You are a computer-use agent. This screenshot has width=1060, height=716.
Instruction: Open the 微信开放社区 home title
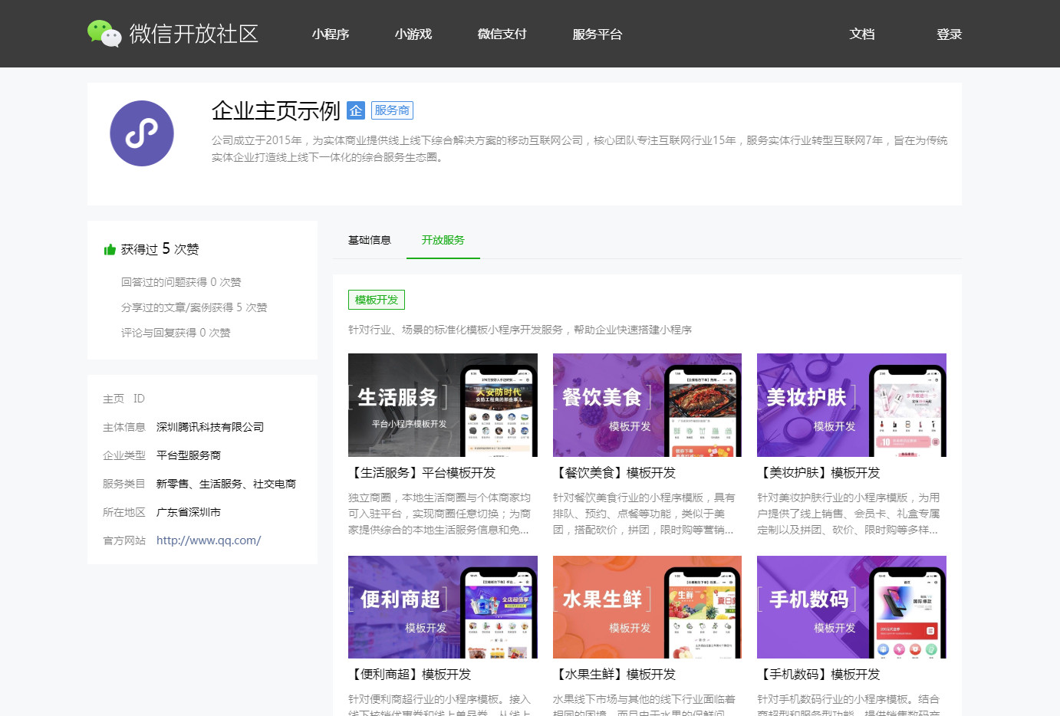[x=193, y=34]
